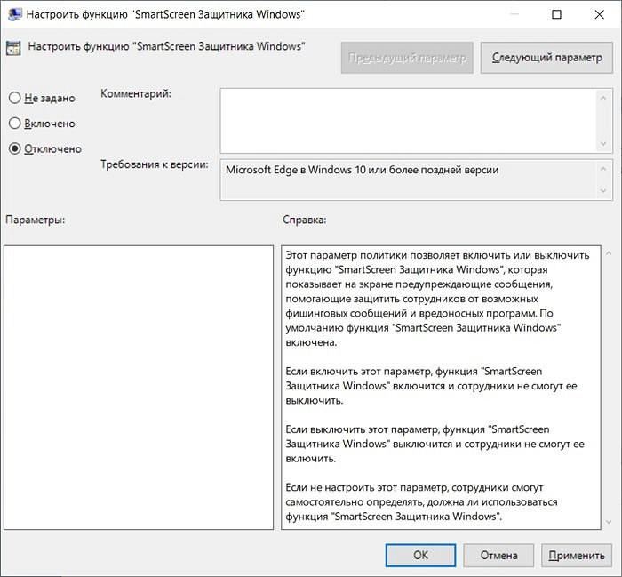This screenshot has height=577, width=622.
Task: Click the "Справка" label
Action: click(304, 220)
